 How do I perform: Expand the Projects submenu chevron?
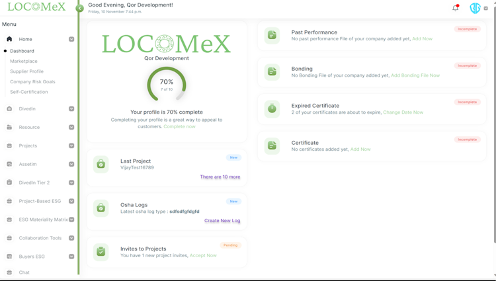point(71,145)
